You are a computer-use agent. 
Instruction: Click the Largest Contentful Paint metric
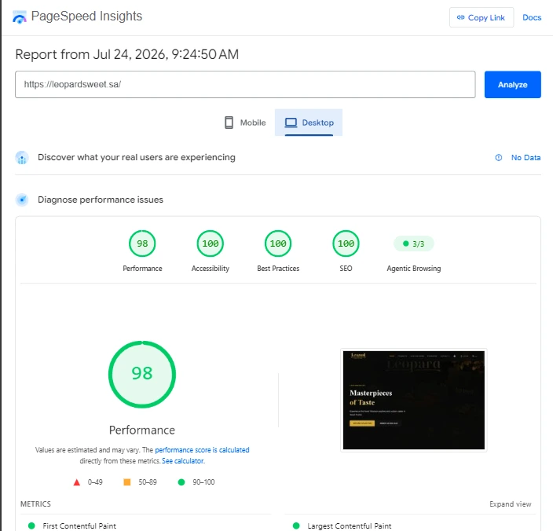coord(349,526)
